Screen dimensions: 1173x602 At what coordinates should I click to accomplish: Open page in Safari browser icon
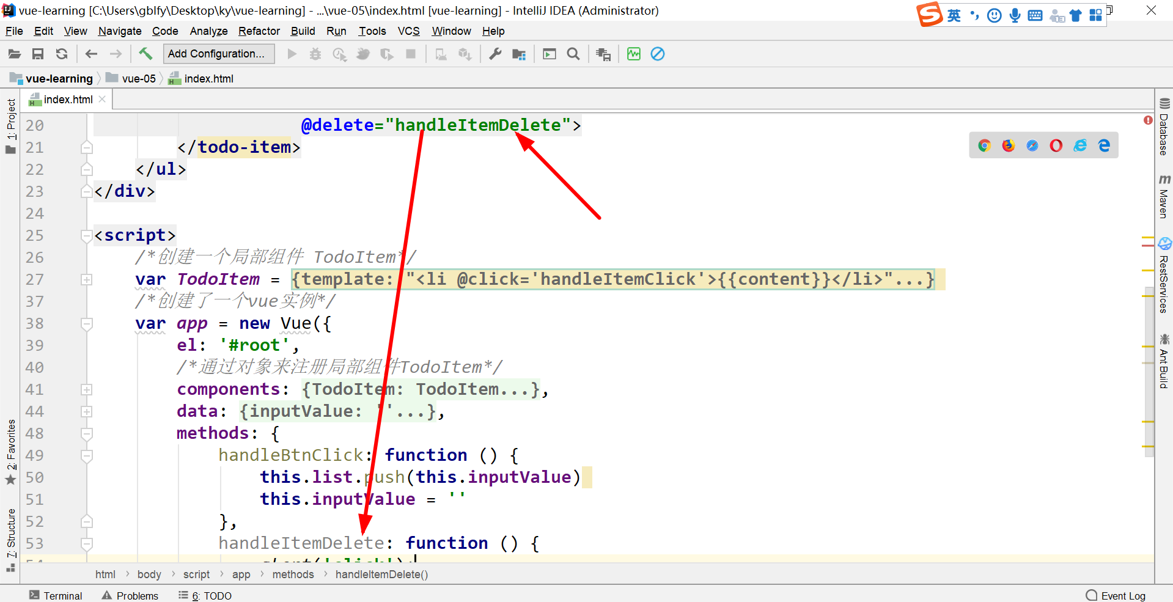[1032, 145]
